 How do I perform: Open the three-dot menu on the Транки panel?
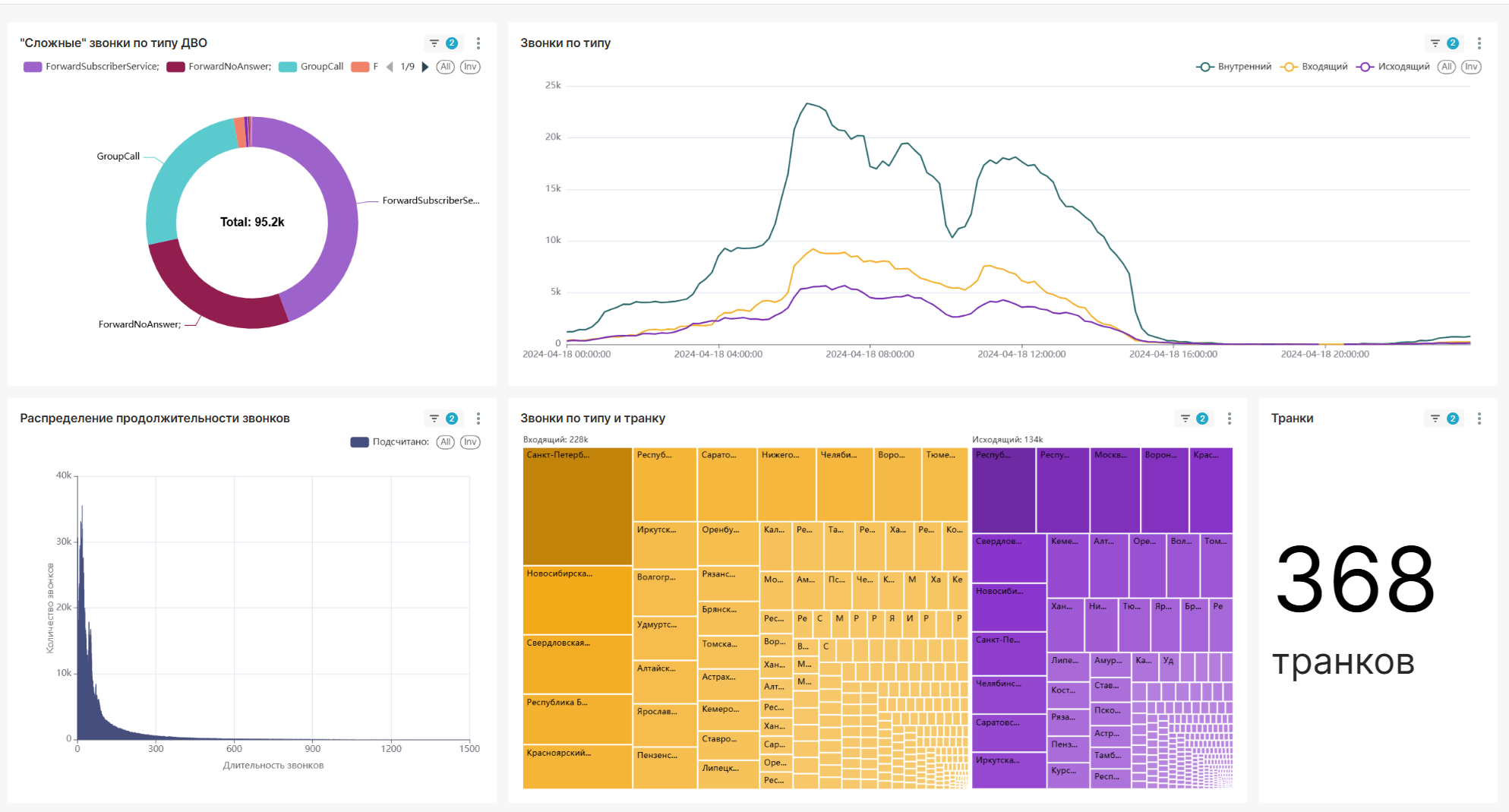click(x=1479, y=419)
